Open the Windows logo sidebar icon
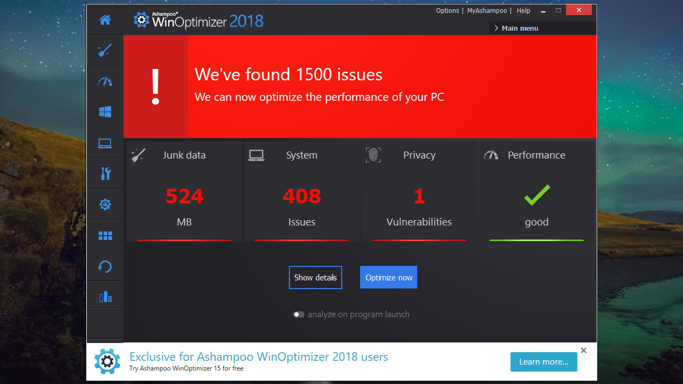Image resolution: width=683 pixels, height=384 pixels. [x=105, y=112]
